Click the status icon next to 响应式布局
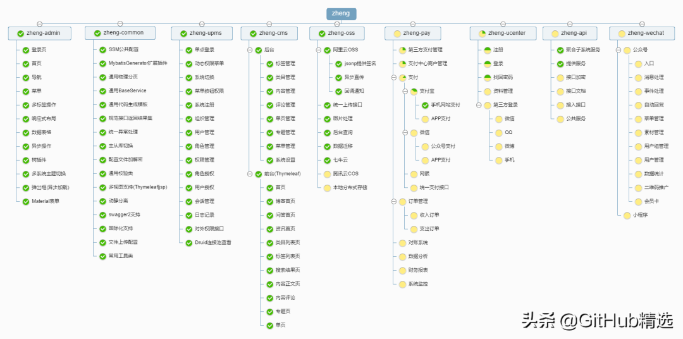 tap(26, 119)
